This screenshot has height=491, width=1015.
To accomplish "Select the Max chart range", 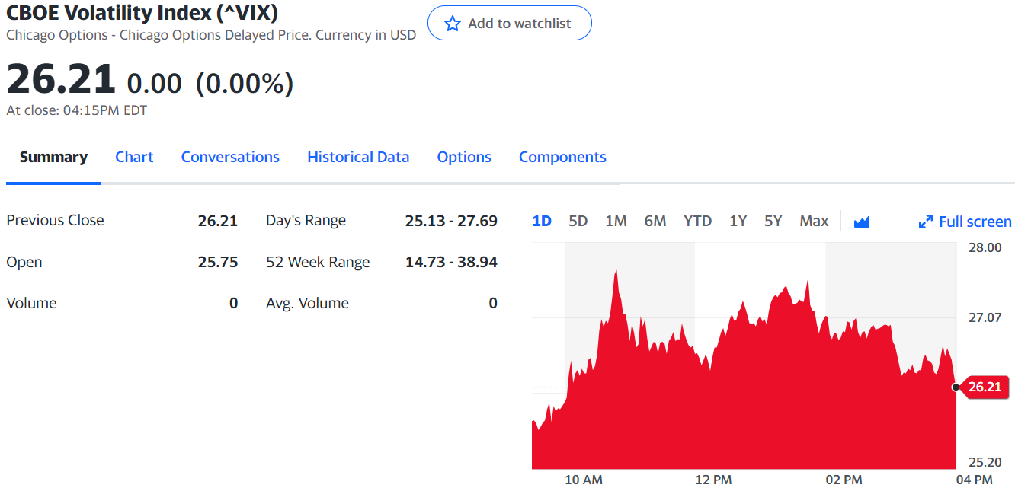I will [x=814, y=221].
